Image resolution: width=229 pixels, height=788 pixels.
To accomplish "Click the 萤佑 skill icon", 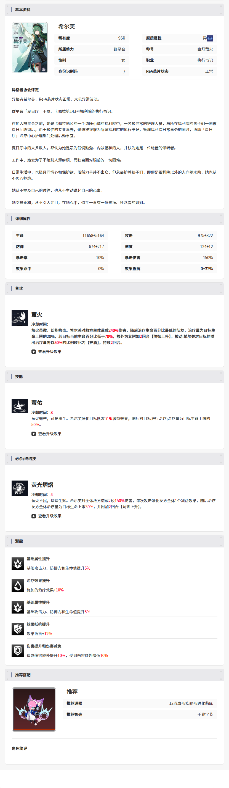I will click(x=20, y=406).
